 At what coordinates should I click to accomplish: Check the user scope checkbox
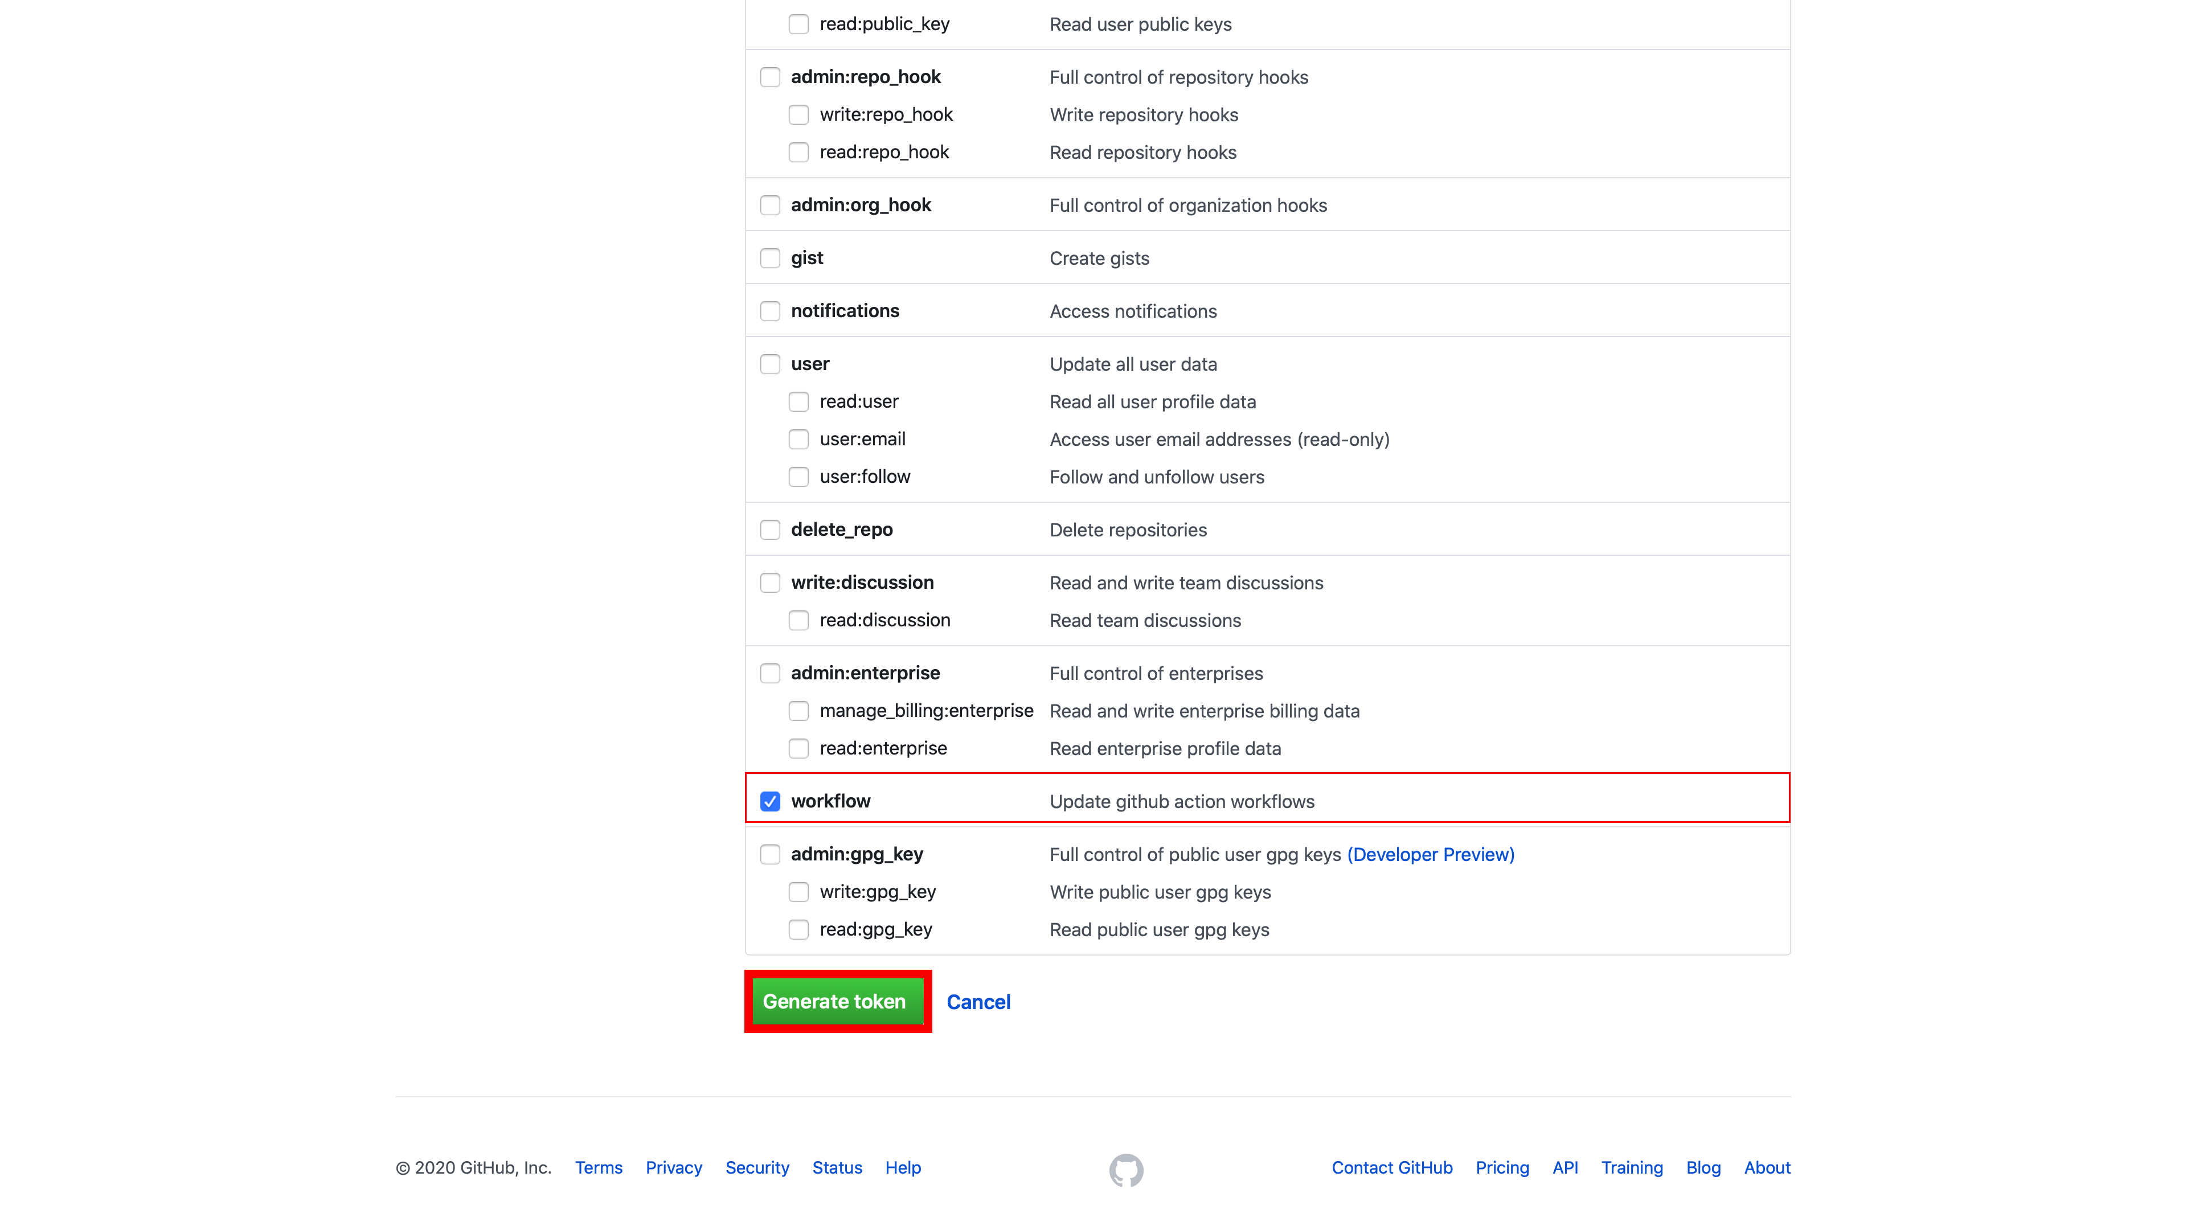coord(770,364)
